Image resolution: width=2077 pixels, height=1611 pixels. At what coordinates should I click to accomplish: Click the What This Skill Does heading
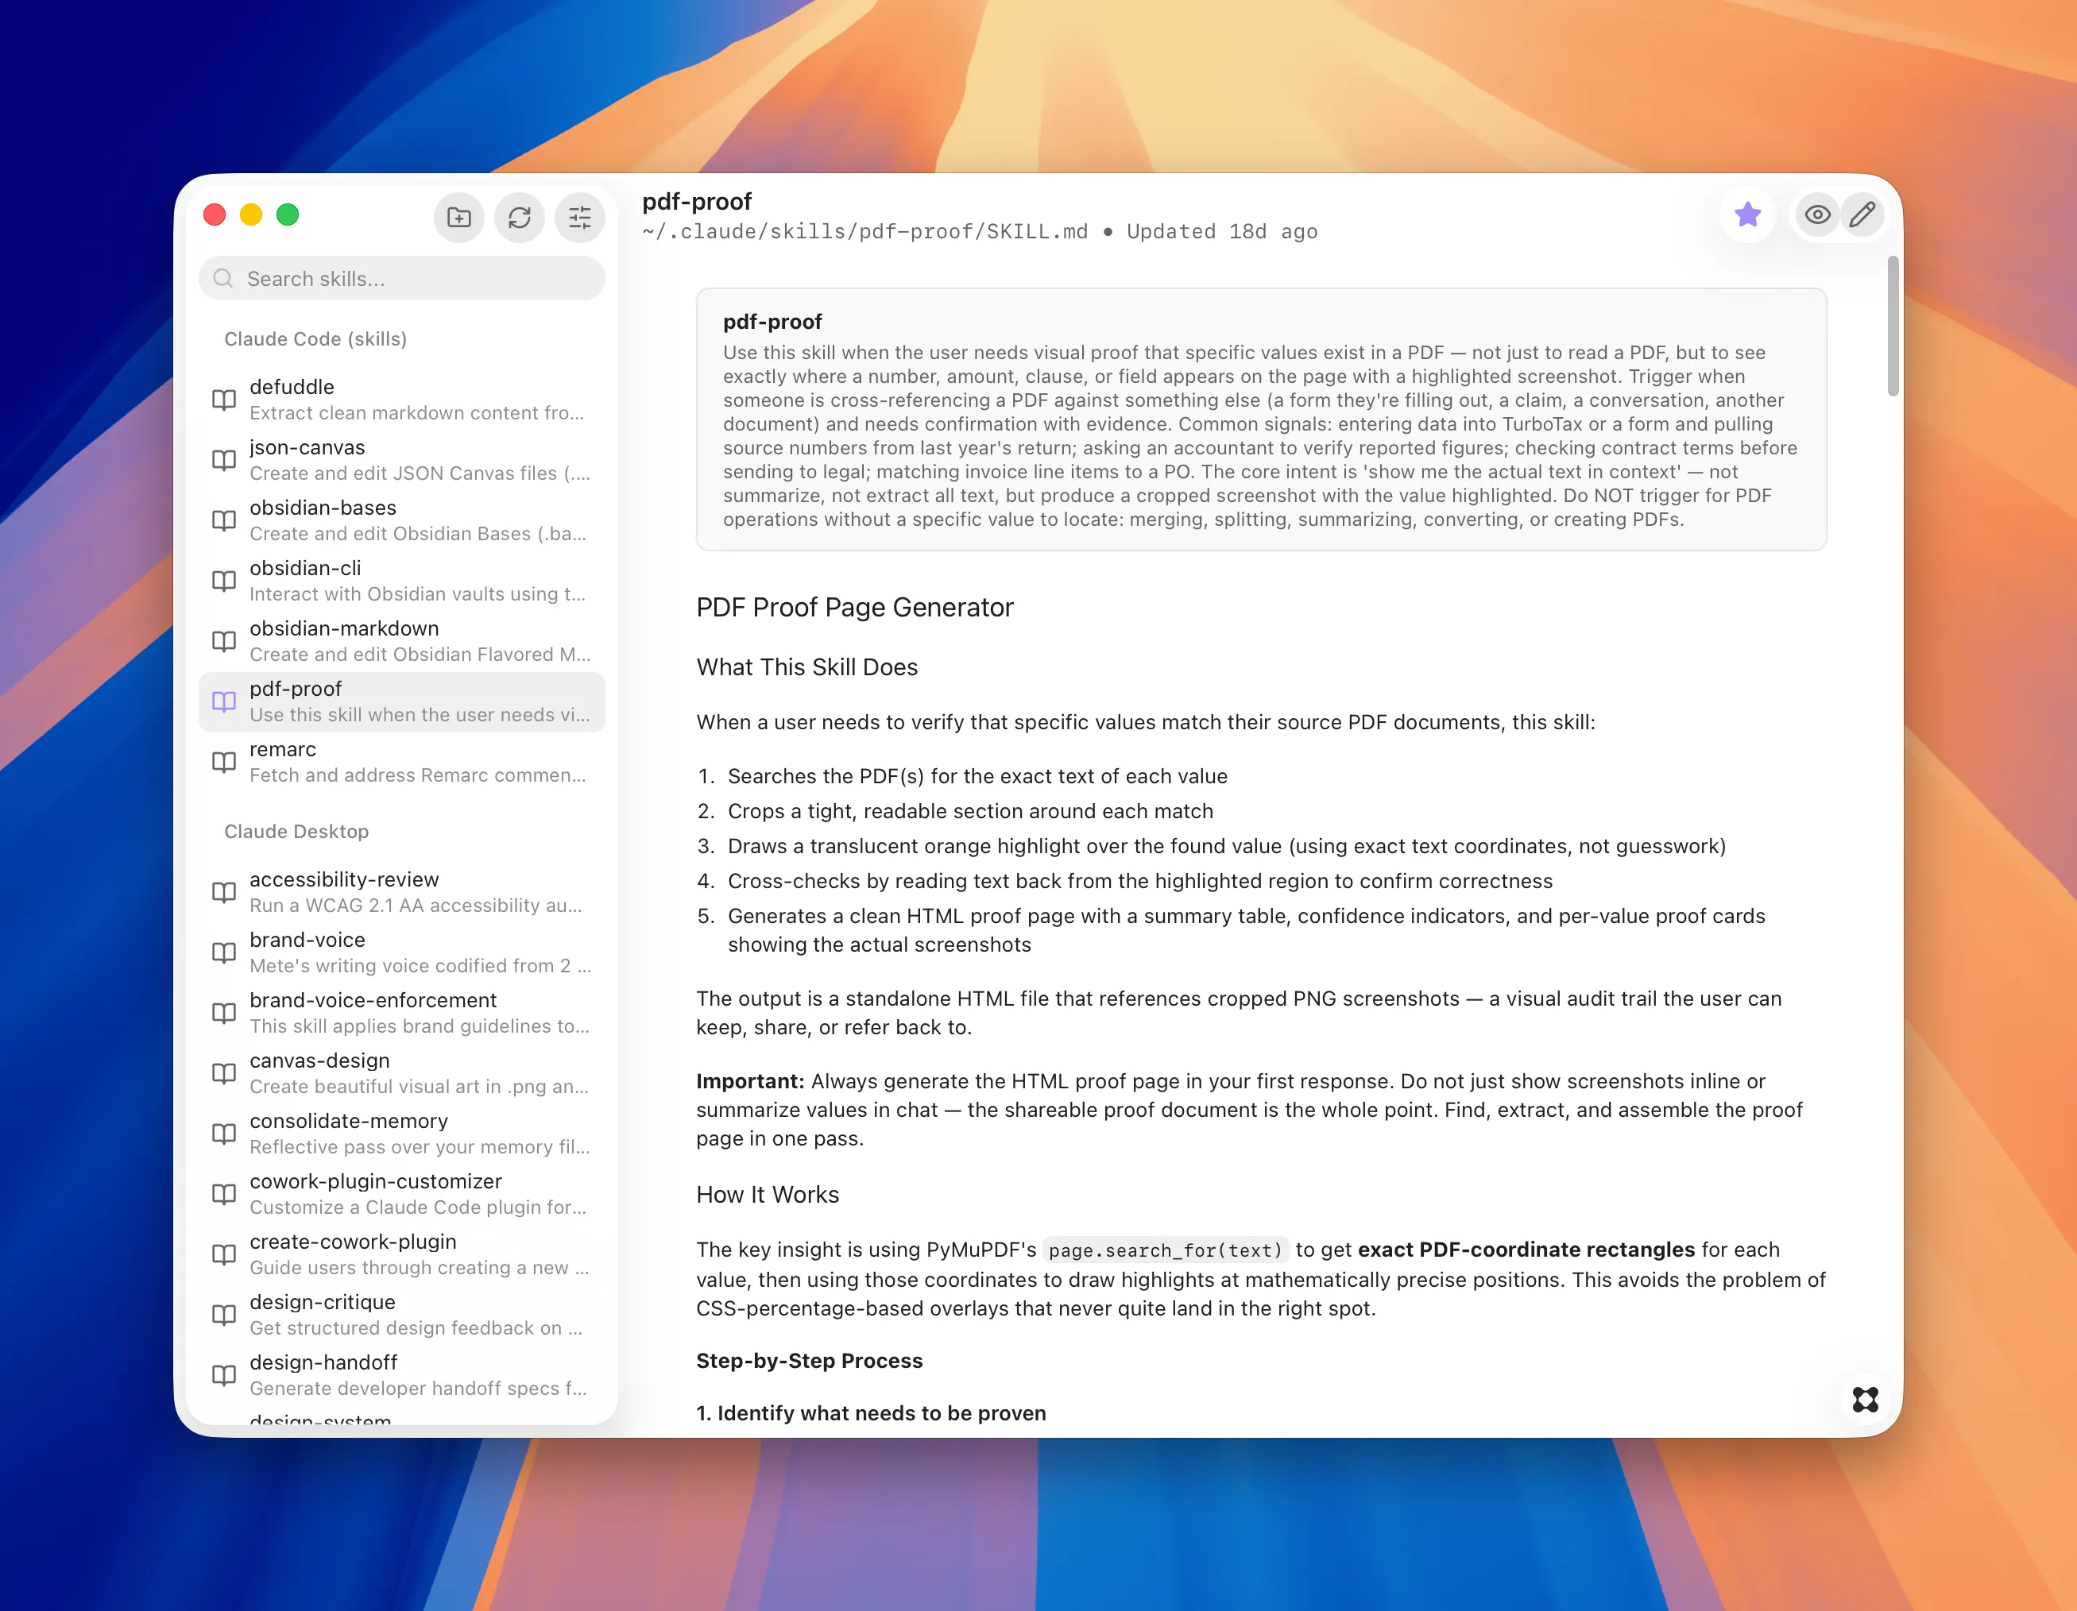point(807,666)
